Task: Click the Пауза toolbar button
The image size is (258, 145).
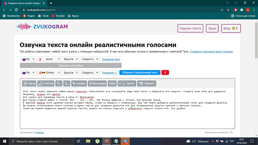Action: (29, 83)
